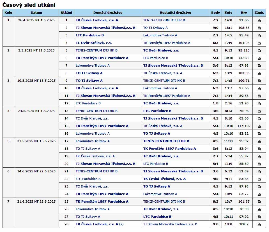Open the match record icon for match 26
Image resolution: width=269 pixels, height=232 pixels.
click(259, 209)
